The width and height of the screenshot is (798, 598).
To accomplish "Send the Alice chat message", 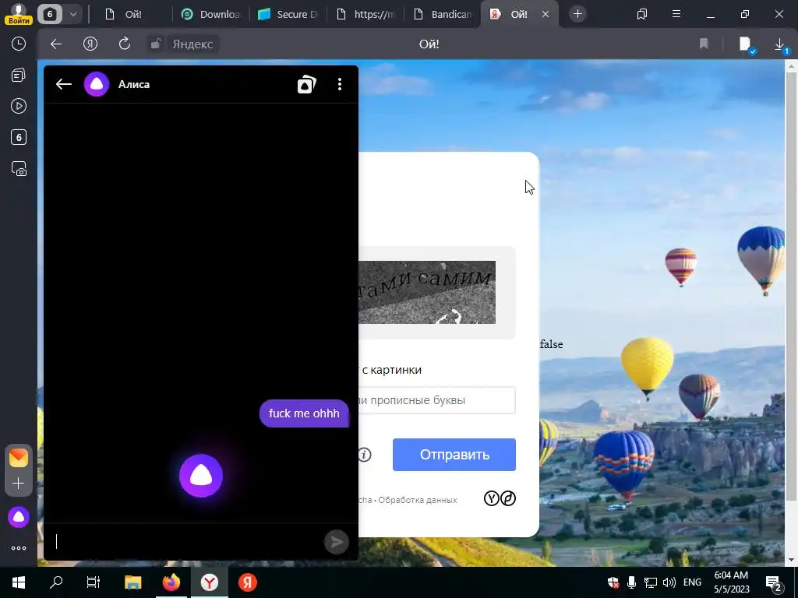I will (337, 542).
